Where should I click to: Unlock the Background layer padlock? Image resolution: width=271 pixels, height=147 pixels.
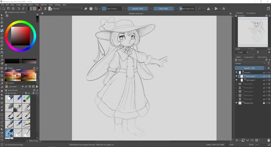[264, 103]
